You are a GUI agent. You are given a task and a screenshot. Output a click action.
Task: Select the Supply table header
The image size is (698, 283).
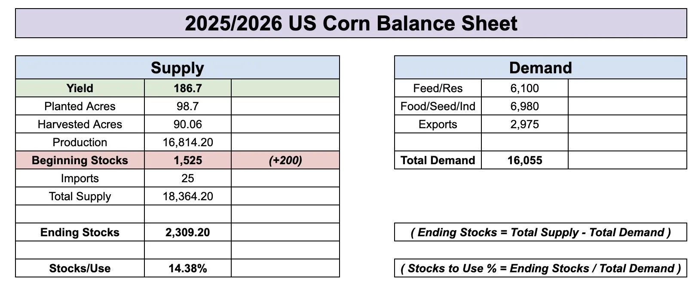coord(178,67)
